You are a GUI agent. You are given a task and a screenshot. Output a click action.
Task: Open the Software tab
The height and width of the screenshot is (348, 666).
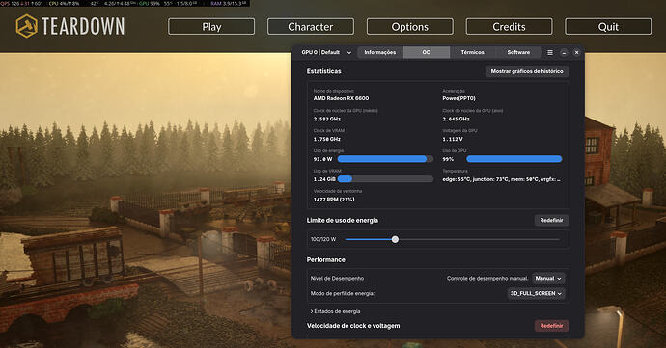518,52
